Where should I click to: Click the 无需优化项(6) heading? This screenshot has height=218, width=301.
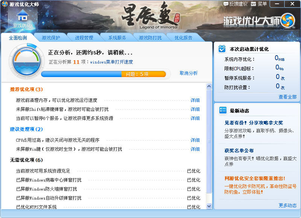[x=26, y=160]
